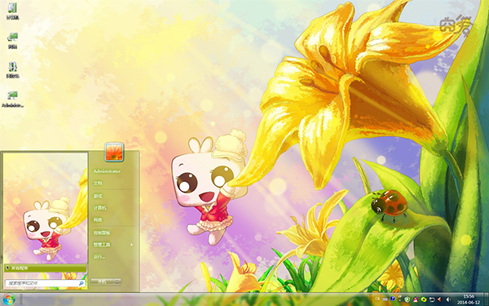The image size is (489, 306).
Task: Click the red flag tray icon
Action: coord(439,299)
